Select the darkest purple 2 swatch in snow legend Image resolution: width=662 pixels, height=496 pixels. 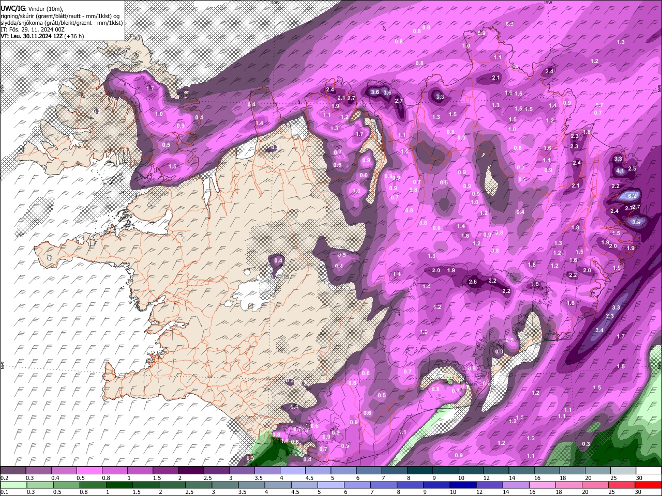coord(191,471)
